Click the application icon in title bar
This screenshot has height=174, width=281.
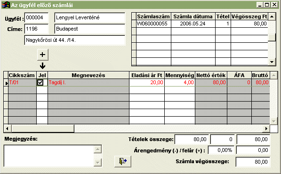point(5,5)
